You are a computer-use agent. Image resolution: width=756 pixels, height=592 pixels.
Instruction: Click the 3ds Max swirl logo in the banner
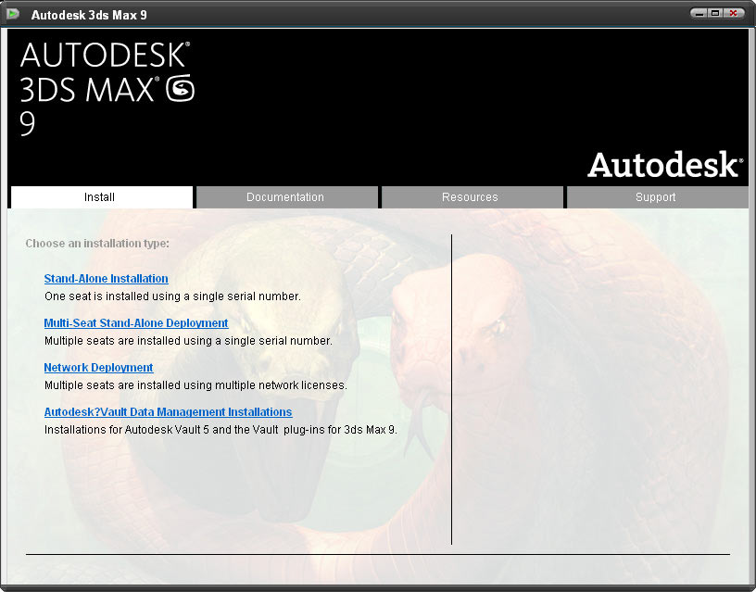(x=181, y=88)
